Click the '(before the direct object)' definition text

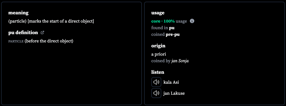pos(49,41)
